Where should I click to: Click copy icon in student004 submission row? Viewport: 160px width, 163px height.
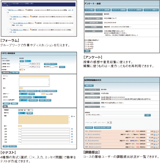[x=156, y=144]
